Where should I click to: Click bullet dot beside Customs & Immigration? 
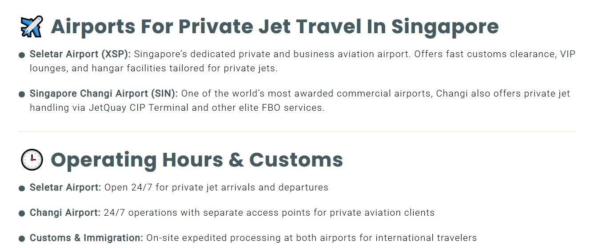(x=22, y=239)
